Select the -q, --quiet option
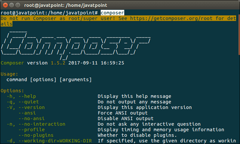 [x=23, y=102]
